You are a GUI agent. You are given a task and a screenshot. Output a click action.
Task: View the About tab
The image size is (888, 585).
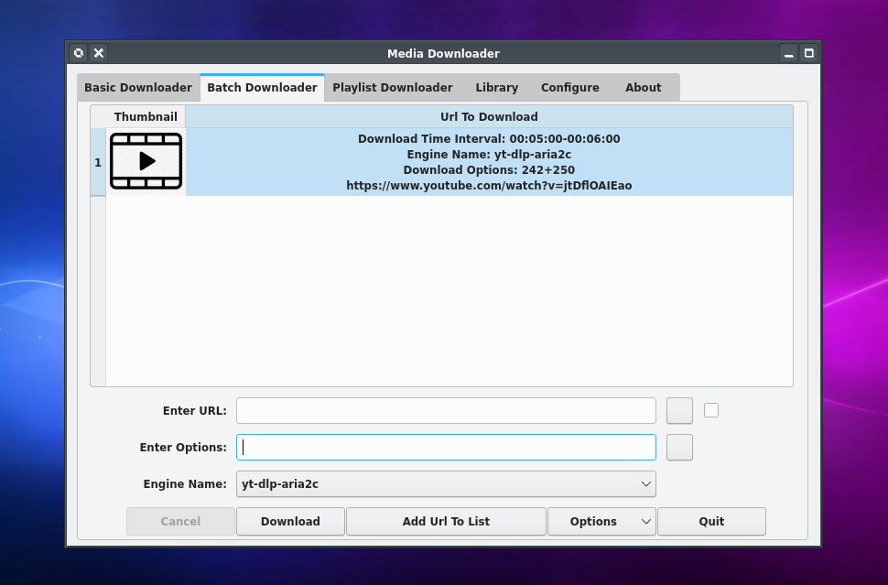643,87
